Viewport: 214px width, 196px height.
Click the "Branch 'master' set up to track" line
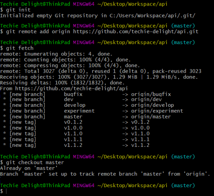click(x=105, y=174)
